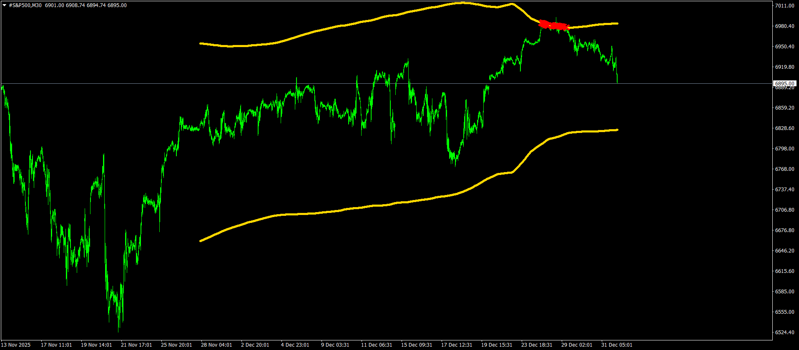Click the 6980.40 price axis label
The image size is (799, 350).
[x=784, y=26]
